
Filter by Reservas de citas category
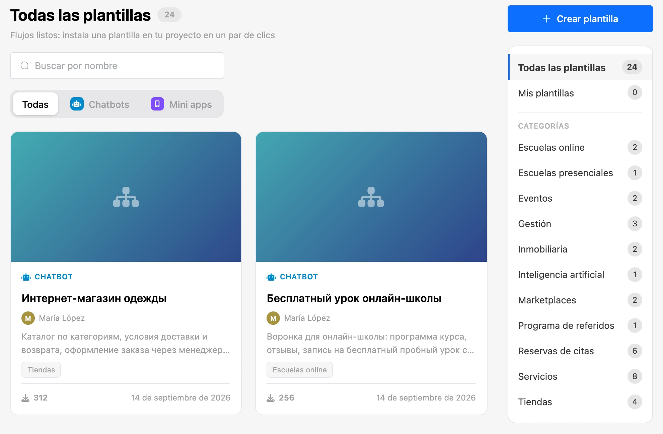click(x=580, y=351)
